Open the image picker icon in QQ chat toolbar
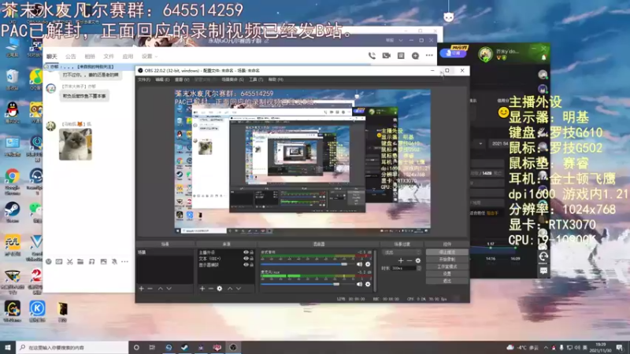Image resolution: width=630 pixels, height=354 pixels. (x=104, y=262)
